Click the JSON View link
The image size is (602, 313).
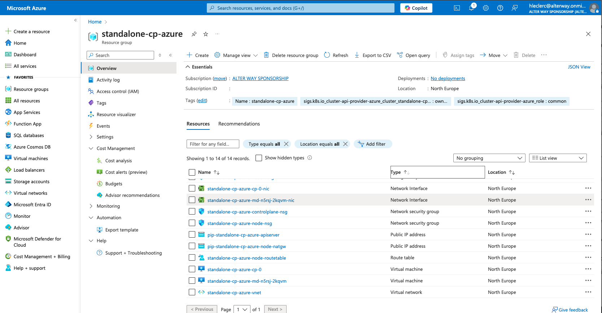pos(579,67)
